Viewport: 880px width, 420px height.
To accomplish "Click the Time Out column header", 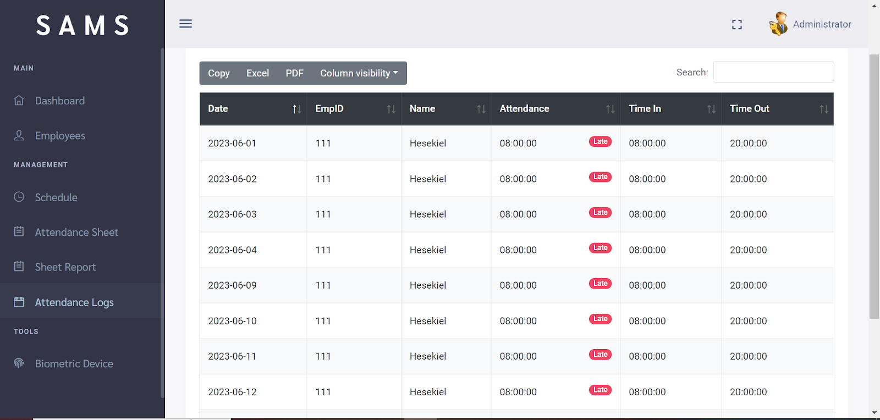I will (x=778, y=109).
